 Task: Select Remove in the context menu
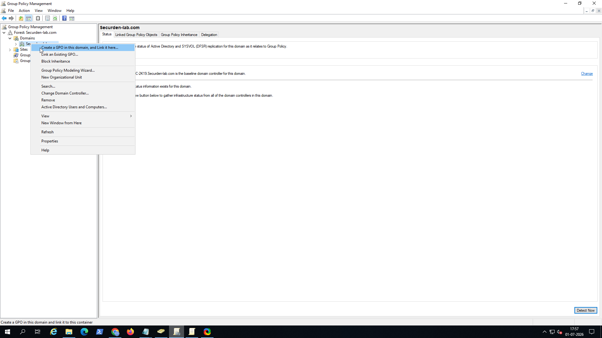(x=83, y=100)
